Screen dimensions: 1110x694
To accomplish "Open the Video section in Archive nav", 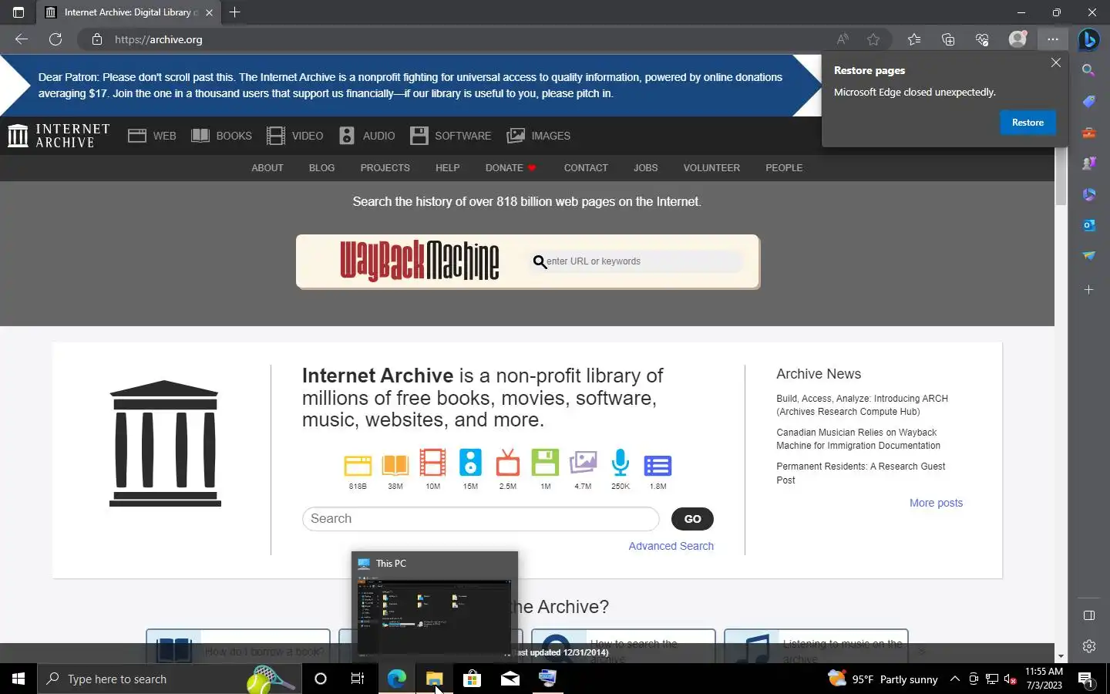I will [295, 136].
